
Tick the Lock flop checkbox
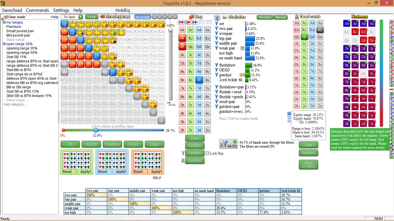207,153
